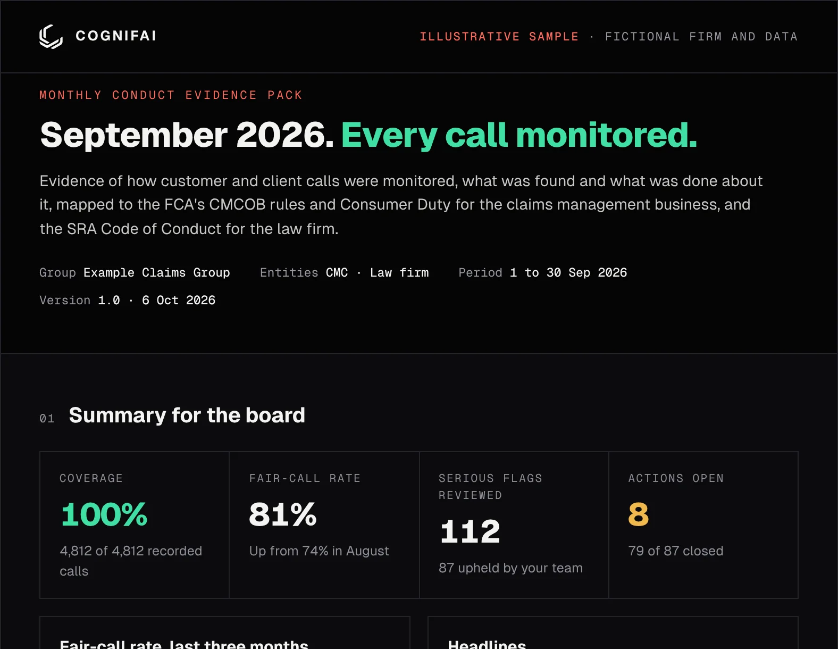Click the Cognifai logo icon

coord(51,36)
